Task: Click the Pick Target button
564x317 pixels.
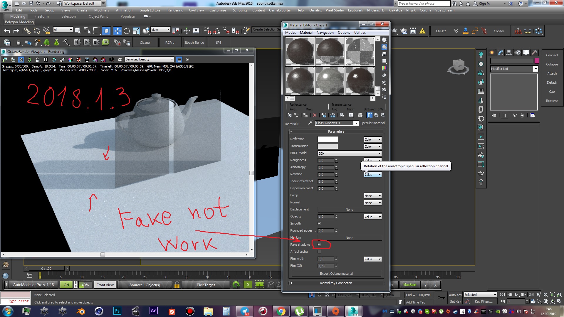Action: coord(206,285)
